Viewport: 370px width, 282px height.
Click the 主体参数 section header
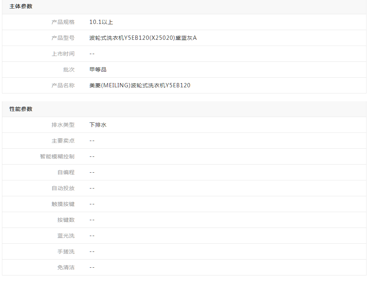[x=21, y=7]
